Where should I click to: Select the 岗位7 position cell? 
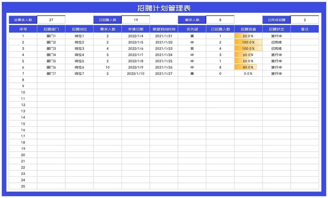79,73
